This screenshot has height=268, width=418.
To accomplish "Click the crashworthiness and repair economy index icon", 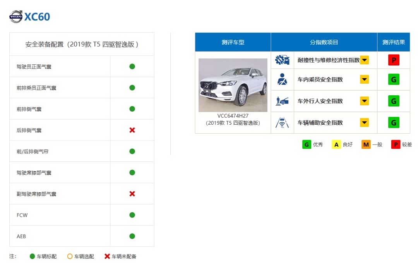I will 282,60.
